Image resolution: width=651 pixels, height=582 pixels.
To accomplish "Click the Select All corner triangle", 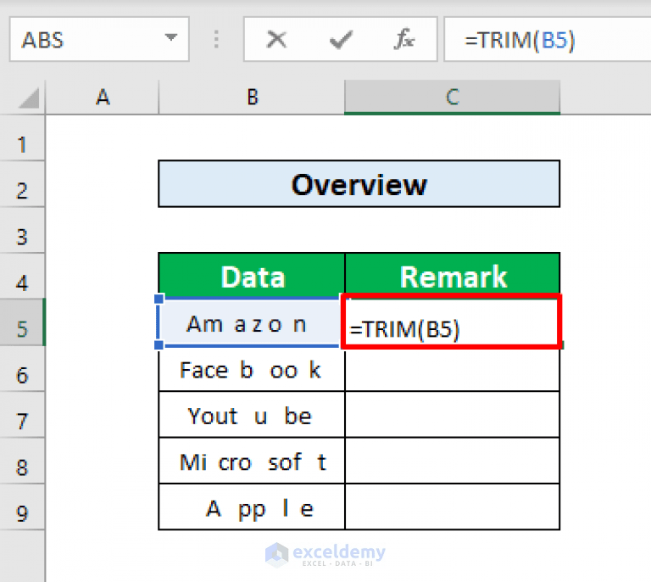I will [29, 98].
